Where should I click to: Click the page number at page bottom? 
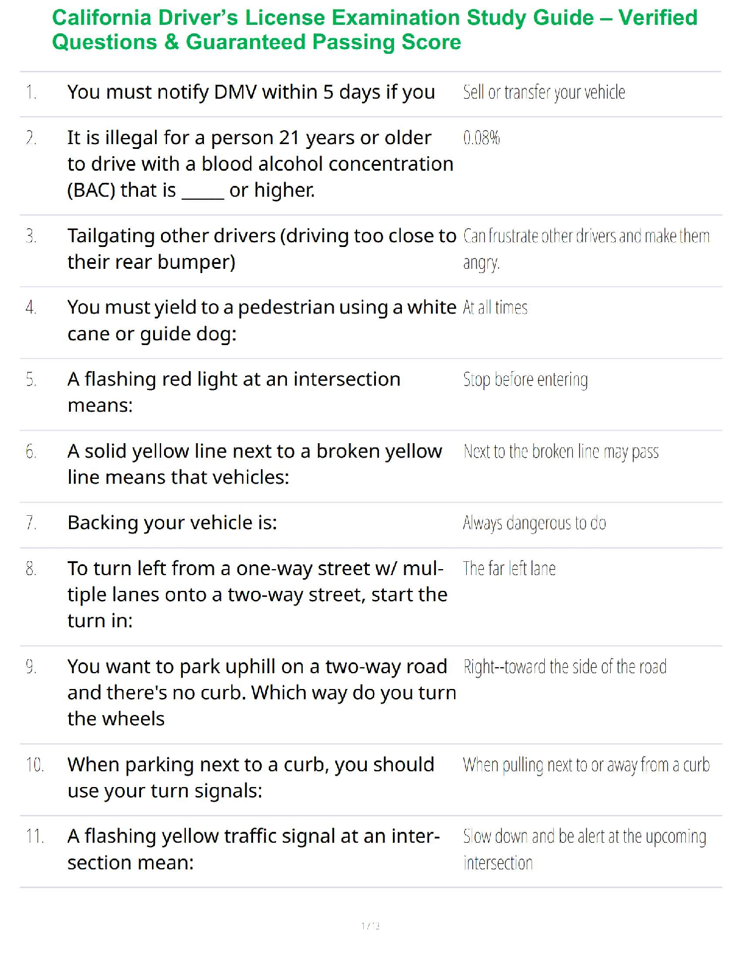point(370,925)
